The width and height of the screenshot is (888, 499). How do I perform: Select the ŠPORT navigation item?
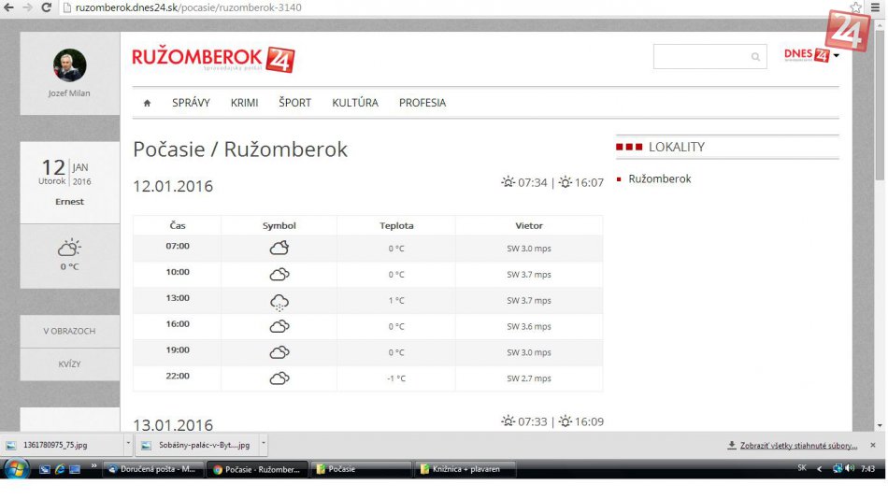pos(294,103)
